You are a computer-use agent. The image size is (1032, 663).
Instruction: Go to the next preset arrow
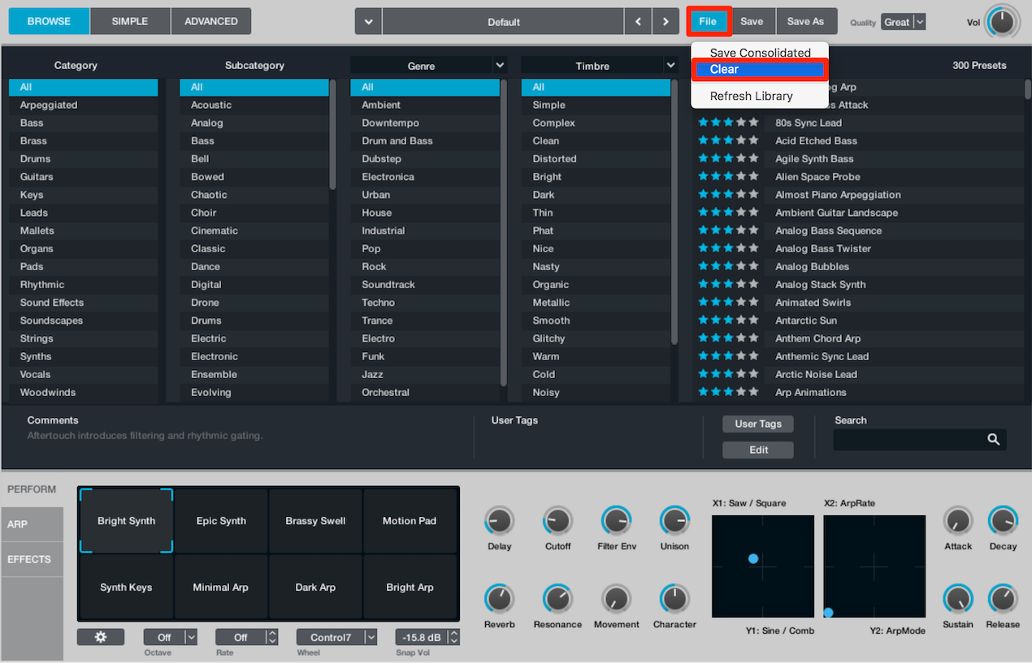[x=666, y=22]
